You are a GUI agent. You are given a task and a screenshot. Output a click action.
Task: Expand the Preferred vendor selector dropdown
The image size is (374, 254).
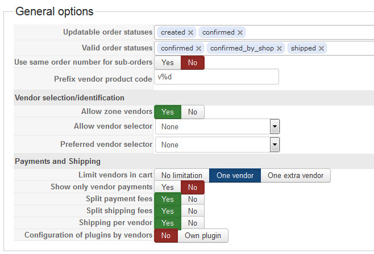coord(275,145)
